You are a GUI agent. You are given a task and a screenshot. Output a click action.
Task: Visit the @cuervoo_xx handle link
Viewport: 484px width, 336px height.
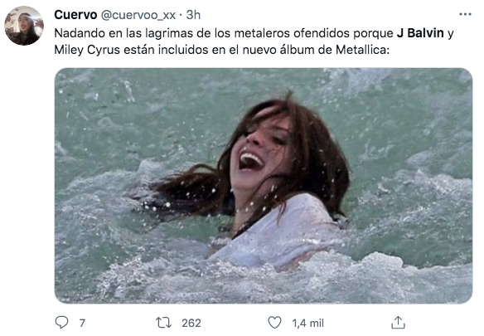pos(138,15)
